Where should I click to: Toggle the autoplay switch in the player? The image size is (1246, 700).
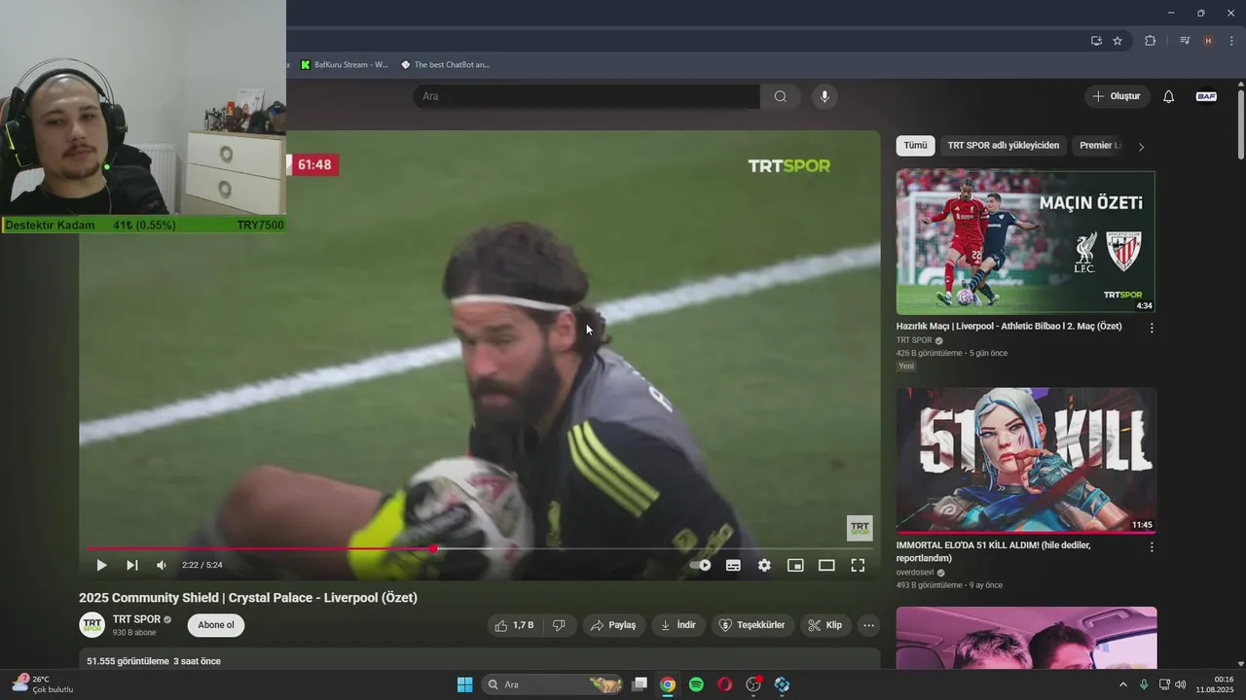click(701, 565)
